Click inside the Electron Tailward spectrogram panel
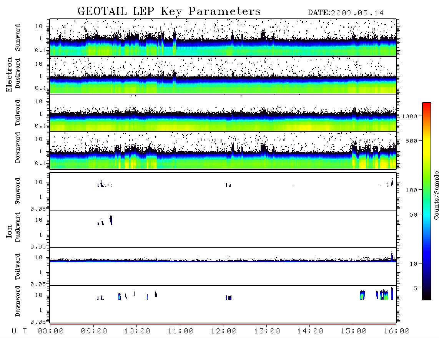This screenshot has width=439, height=338. [223, 113]
